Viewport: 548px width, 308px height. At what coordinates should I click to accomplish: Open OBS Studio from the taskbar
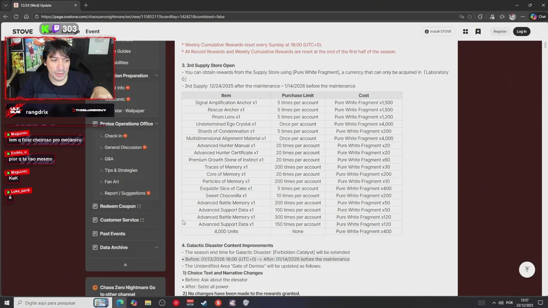tap(162, 303)
